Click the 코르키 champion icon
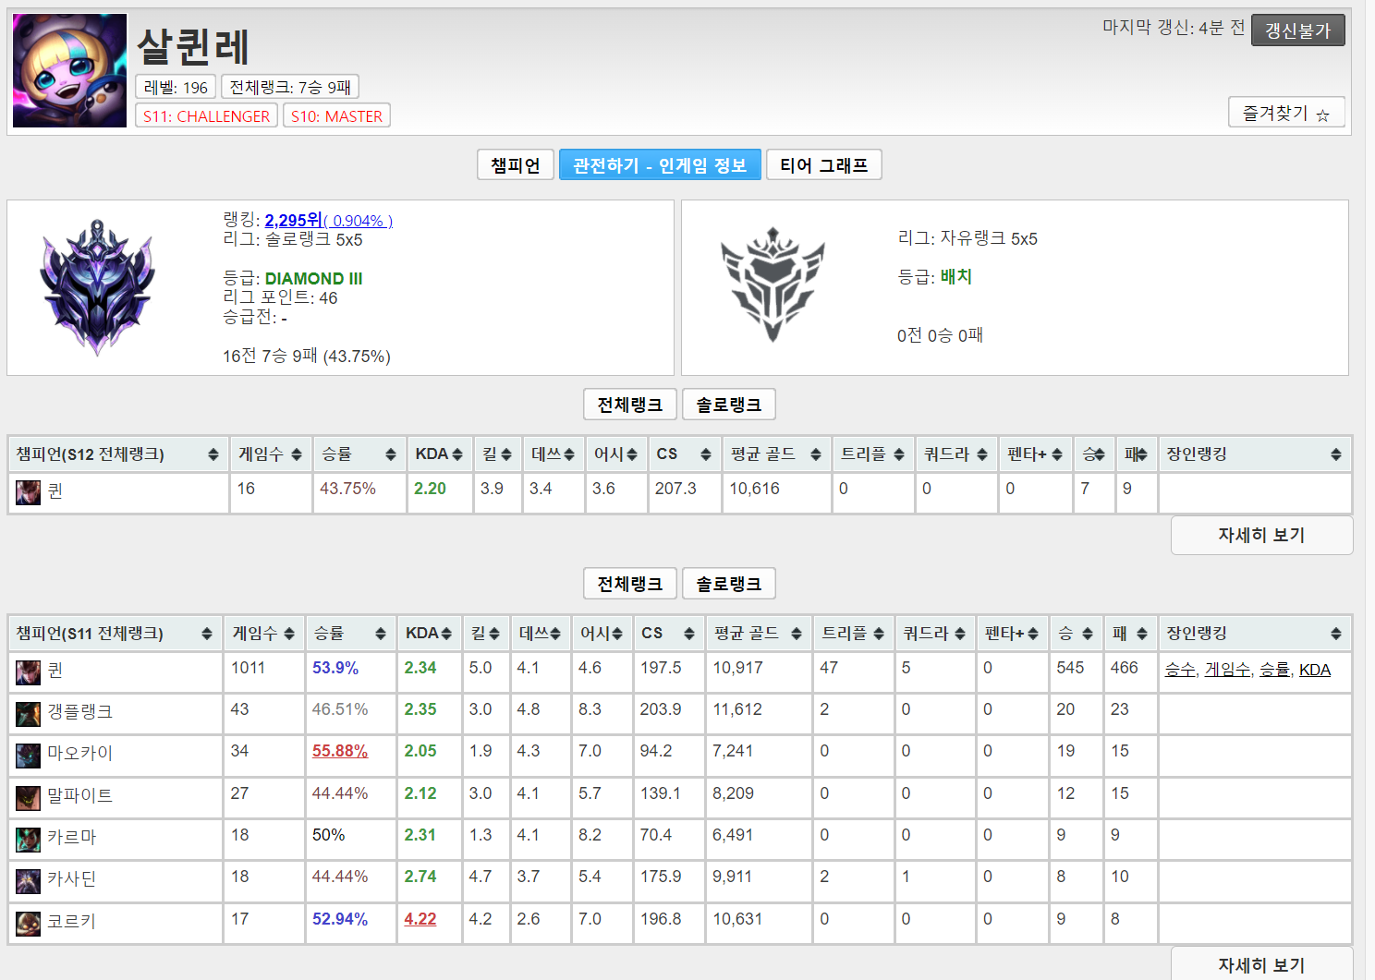Image resolution: width=1375 pixels, height=980 pixels. click(x=28, y=923)
